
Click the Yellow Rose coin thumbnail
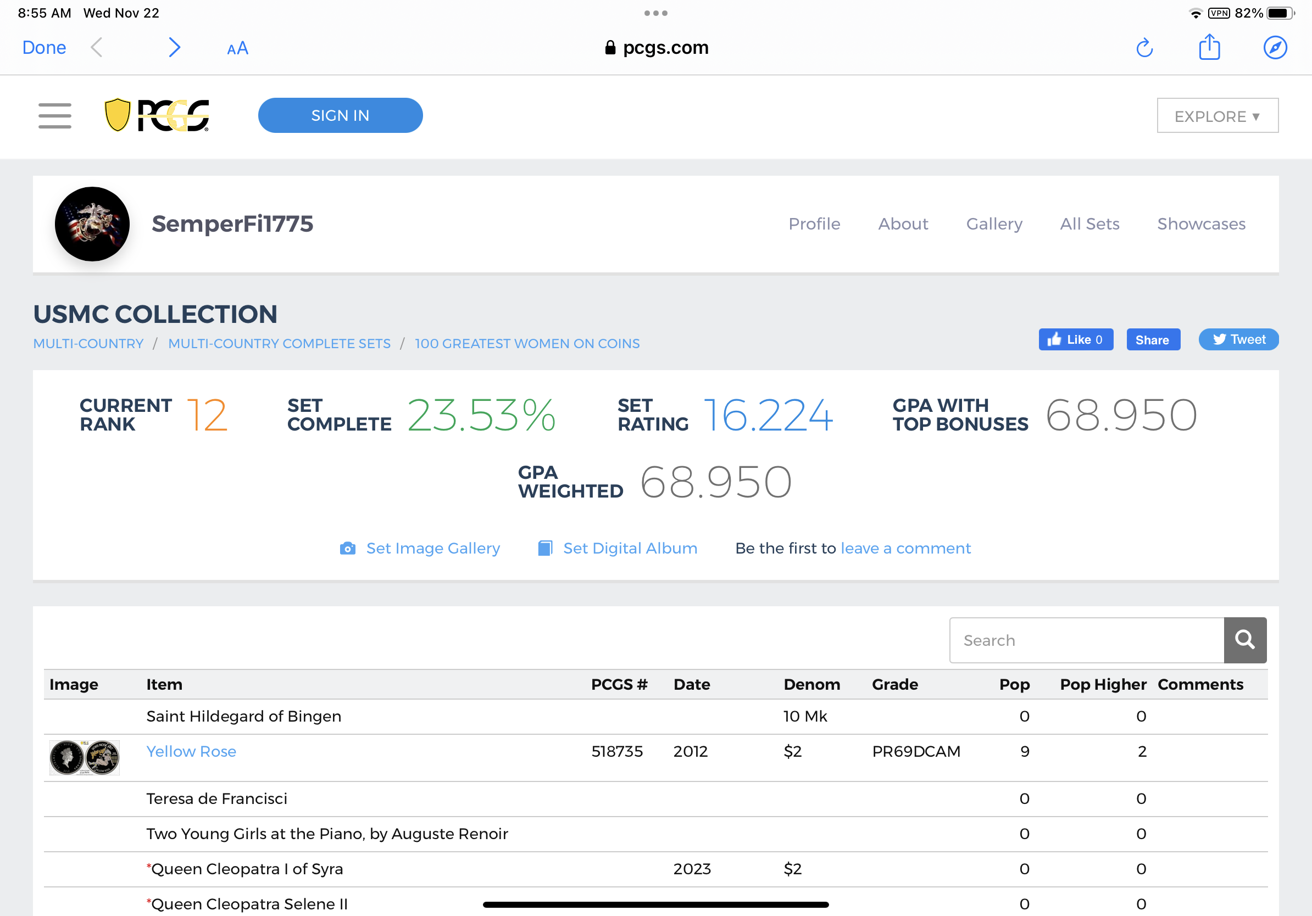point(85,757)
